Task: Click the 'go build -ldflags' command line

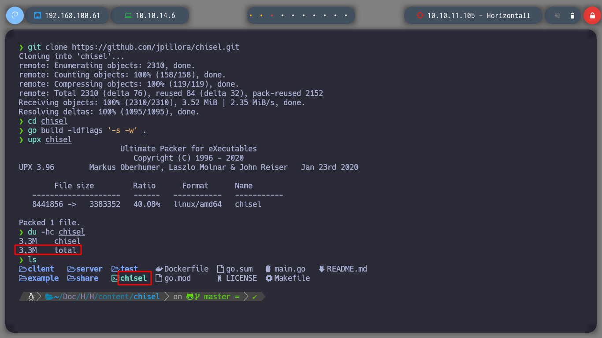Action: (83, 130)
